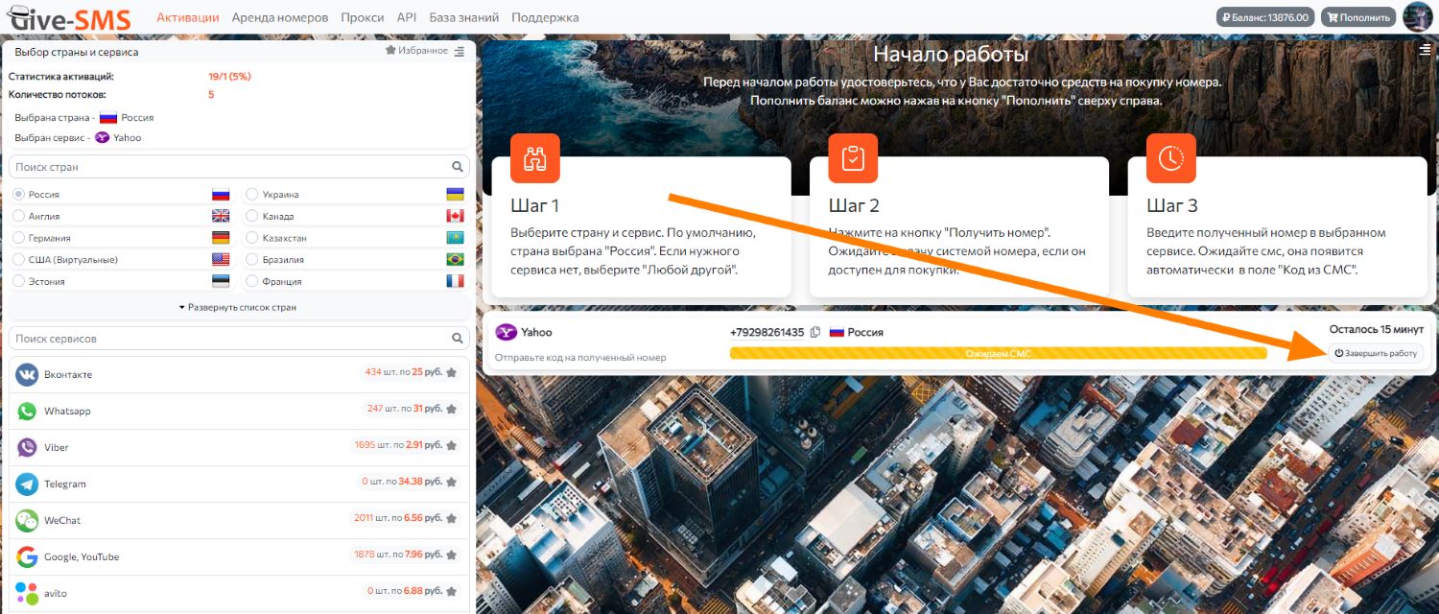The image size is (1439, 614).
Task: Click the magnifier icon in country search
Action: tap(458, 167)
